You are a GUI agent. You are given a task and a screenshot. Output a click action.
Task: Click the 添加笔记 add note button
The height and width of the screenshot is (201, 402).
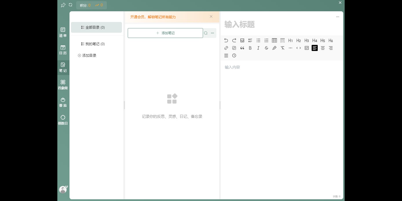[x=165, y=33]
